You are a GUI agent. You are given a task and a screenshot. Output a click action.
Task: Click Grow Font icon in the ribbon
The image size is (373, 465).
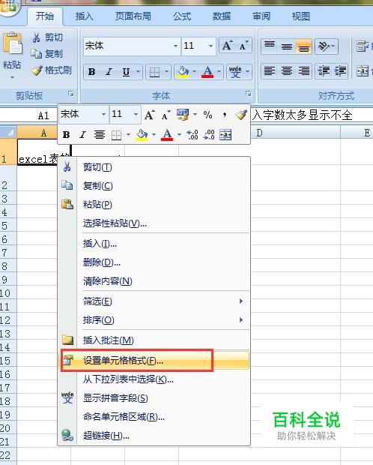pyautogui.click(x=227, y=46)
